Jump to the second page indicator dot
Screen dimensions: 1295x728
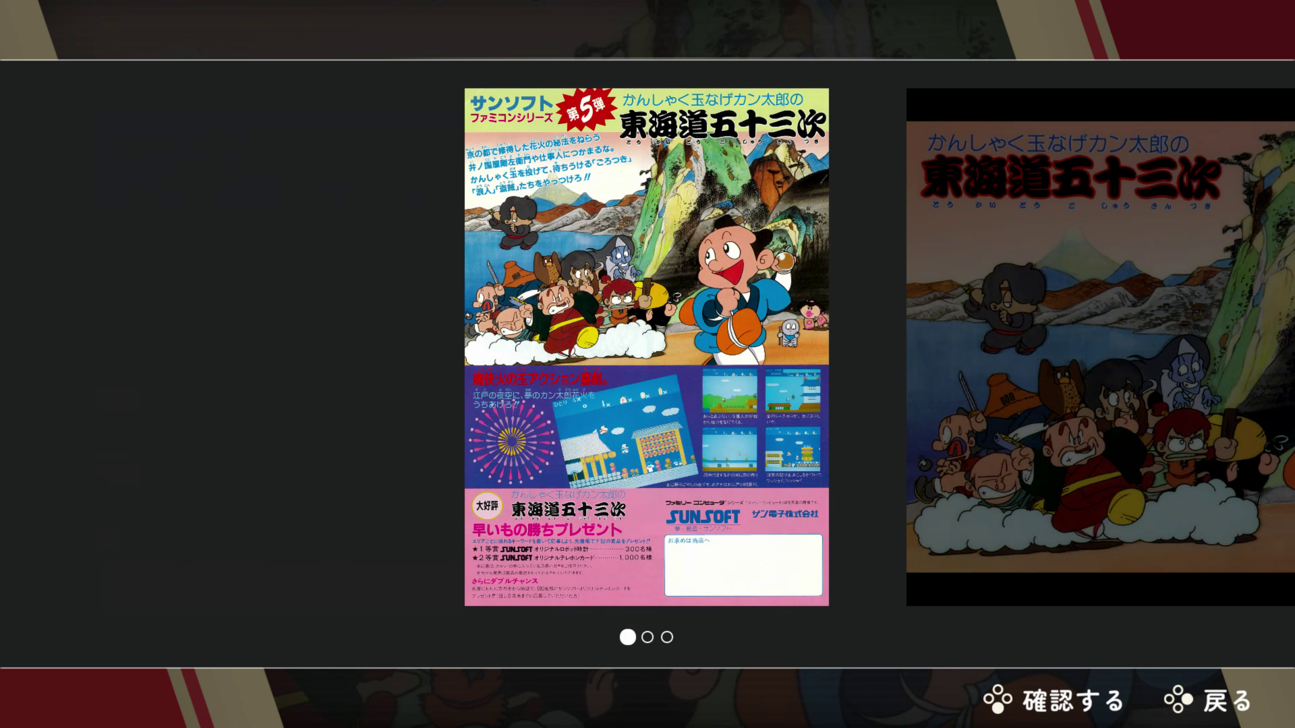pos(647,637)
